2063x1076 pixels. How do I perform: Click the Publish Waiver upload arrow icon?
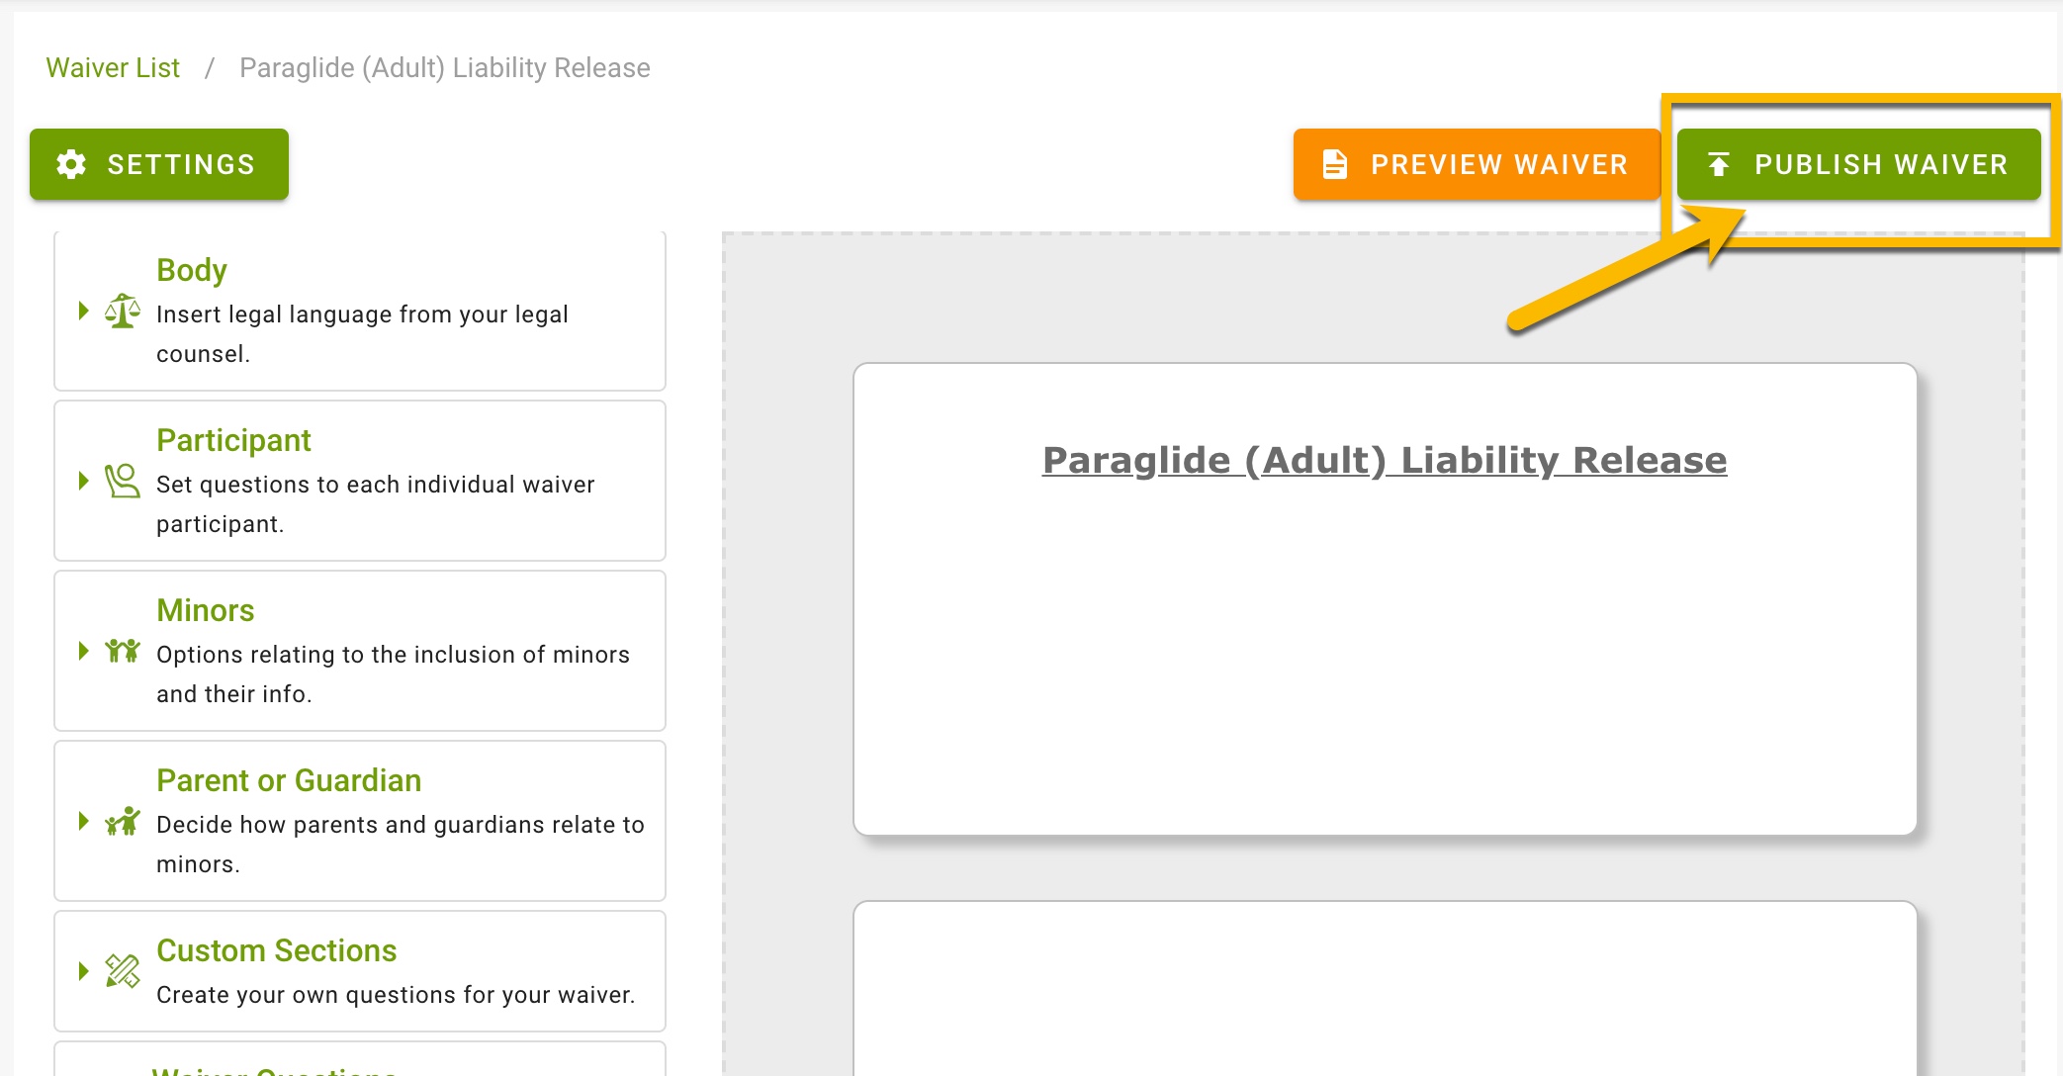click(x=1719, y=164)
